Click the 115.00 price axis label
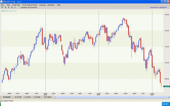 click(x=167, y=47)
